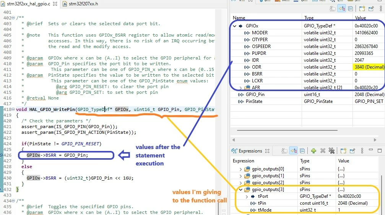Screen dimensions: 385x215
Task: Click the Expression column header
Action: 243,161
